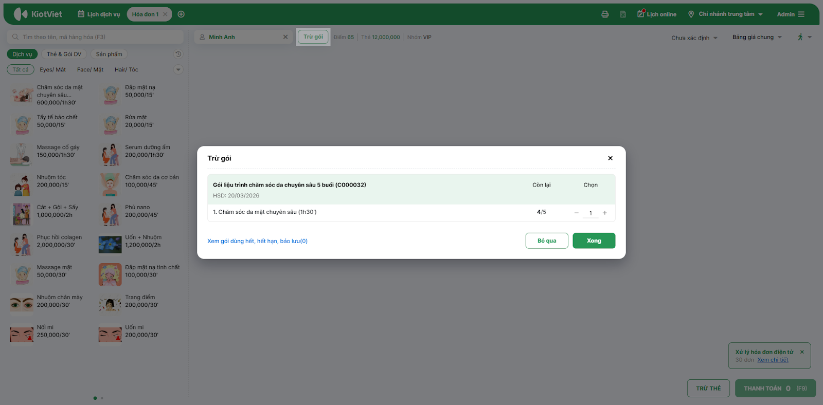823x405 pixels.
Task: Decrease quantity with minus stepper
Action: point(577,213)
